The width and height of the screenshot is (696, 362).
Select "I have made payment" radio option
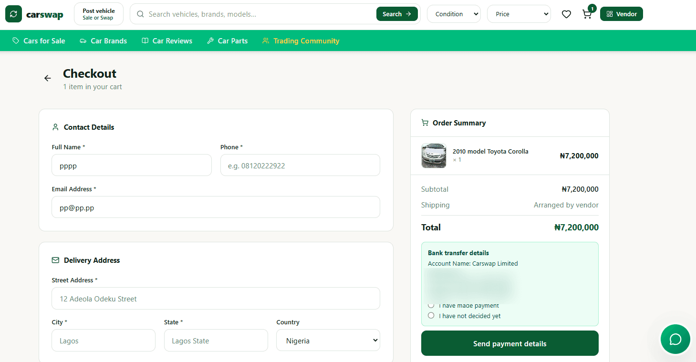point(431,305)
